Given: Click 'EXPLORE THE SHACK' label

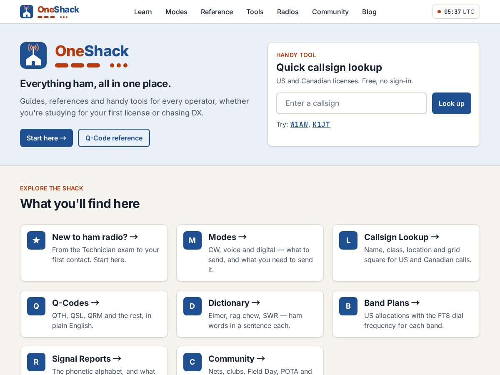Looking at the screenshot, I should (x=52, y=188).
